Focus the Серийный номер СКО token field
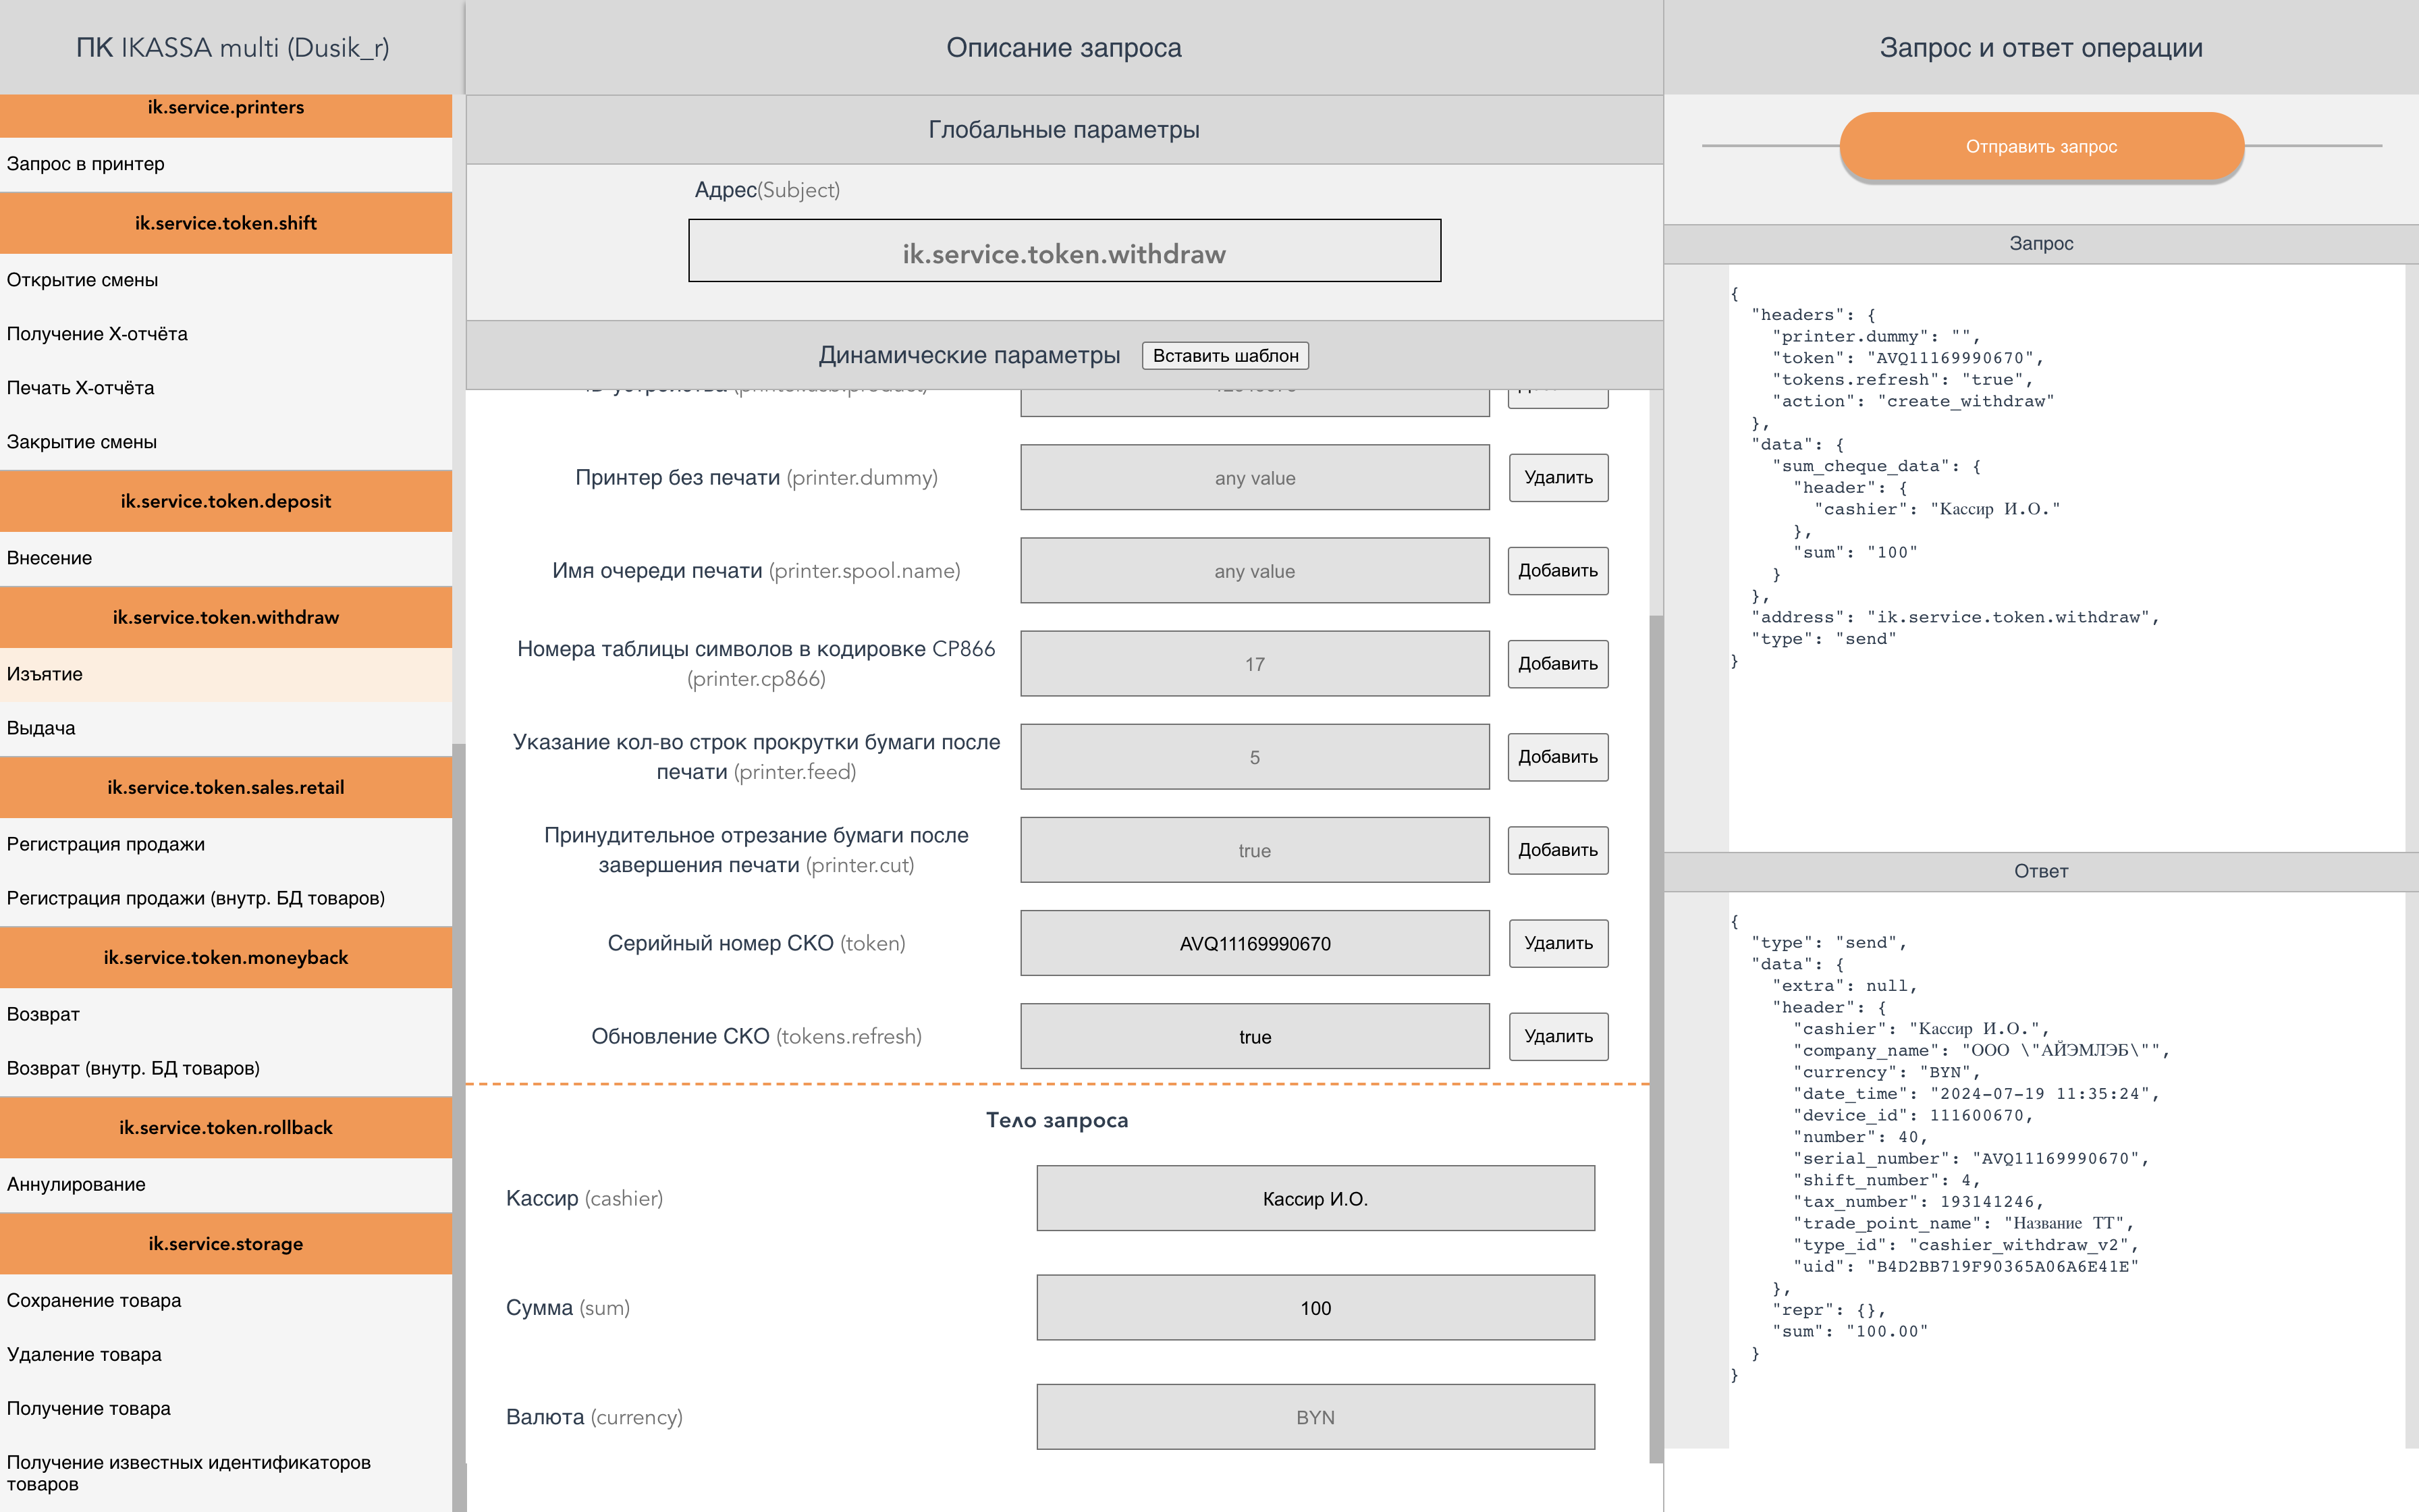Viewport: 2419px width, 1512px height. tap(1255, 943)
